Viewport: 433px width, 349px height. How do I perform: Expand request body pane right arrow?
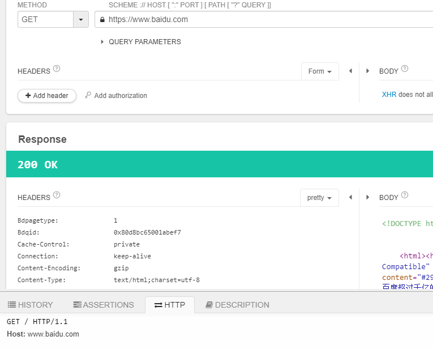coord(367,71)
